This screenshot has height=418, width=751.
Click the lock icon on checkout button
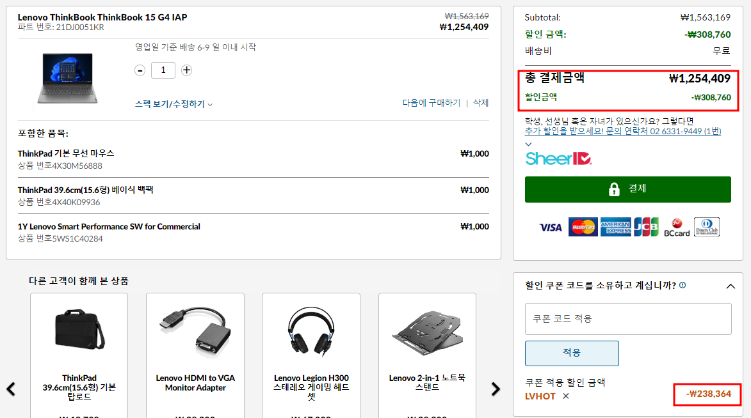(x=614, y=189)
